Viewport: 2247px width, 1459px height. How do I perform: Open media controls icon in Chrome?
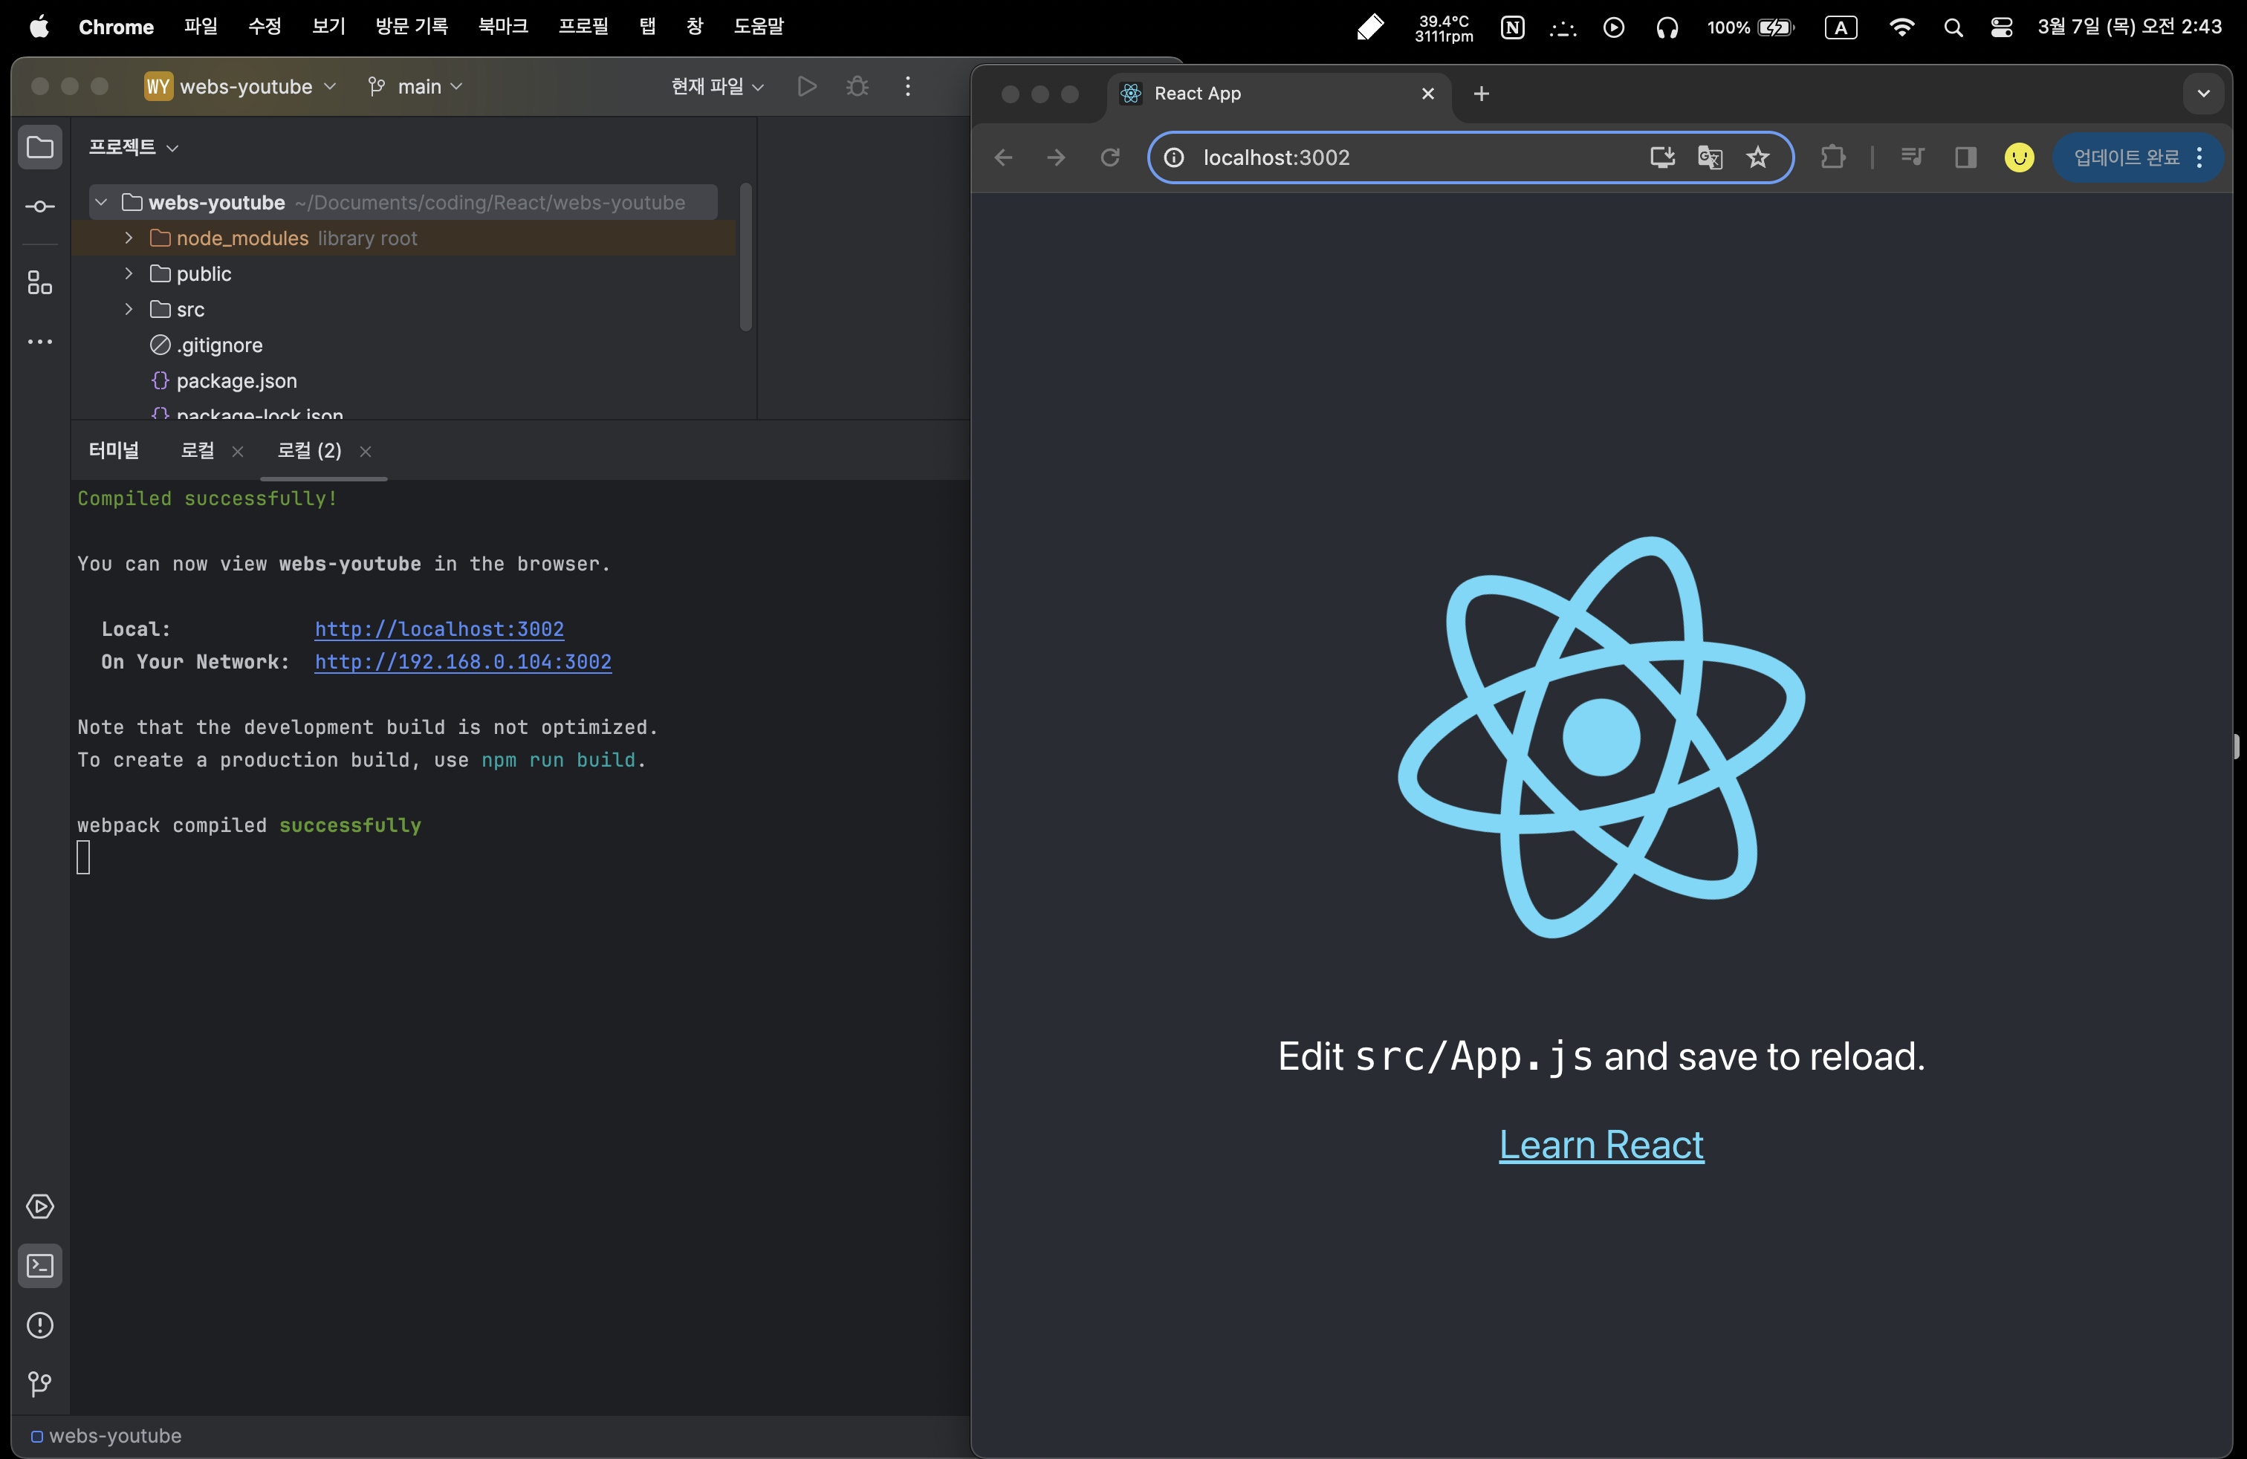pos(1913,157)
